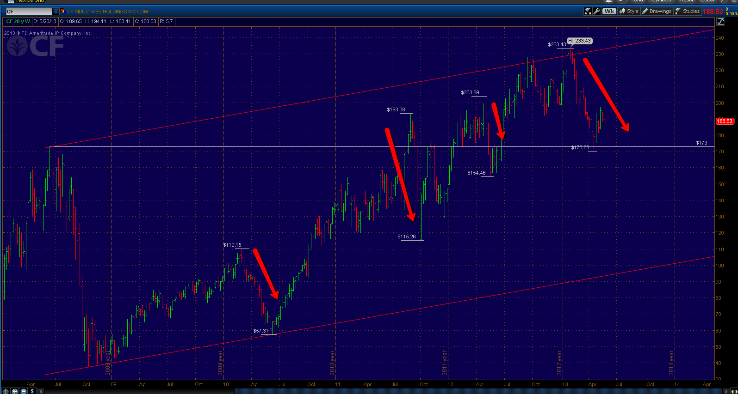738x394 pixels.
Task: Click the colored squares link icon
Action: click(63, 11)
